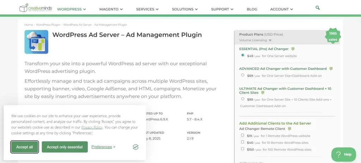Click the comment icon beside ULTIMATE Ad Changer Client Sites
The width and height of the screenshot is (361, 163).
[263, 93]
